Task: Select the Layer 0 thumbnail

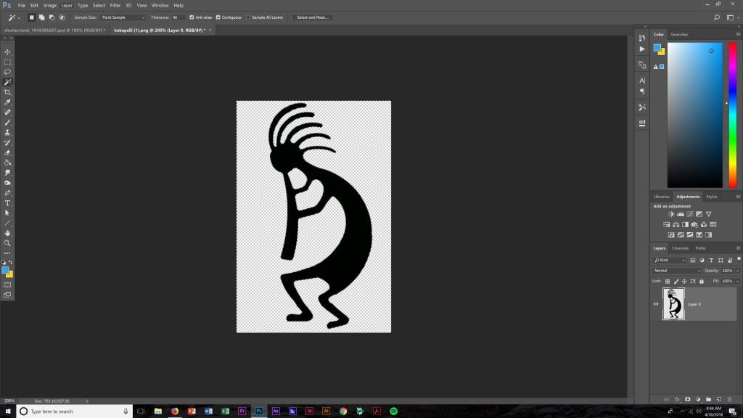Action: pos(673,304)
